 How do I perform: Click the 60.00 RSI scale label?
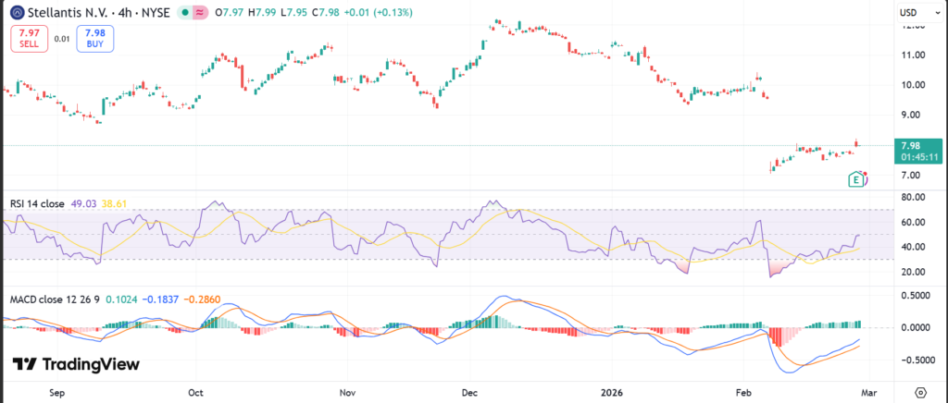(912, 222)
